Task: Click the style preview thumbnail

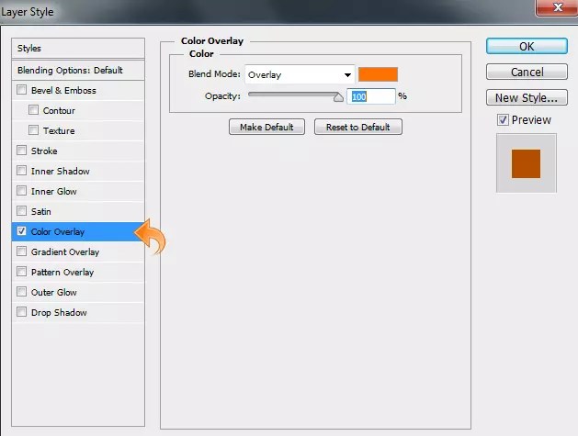Action: [x=526, y=163]
